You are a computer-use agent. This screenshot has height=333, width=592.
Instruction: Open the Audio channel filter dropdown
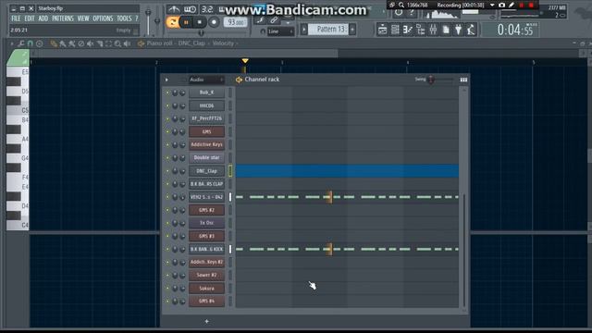pyautogui.click(x=206, y=80)
